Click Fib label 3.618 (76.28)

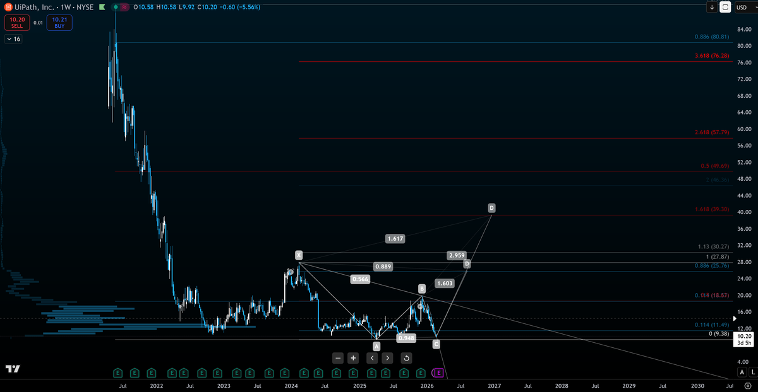pyautogui.click(x=711, y=56)
